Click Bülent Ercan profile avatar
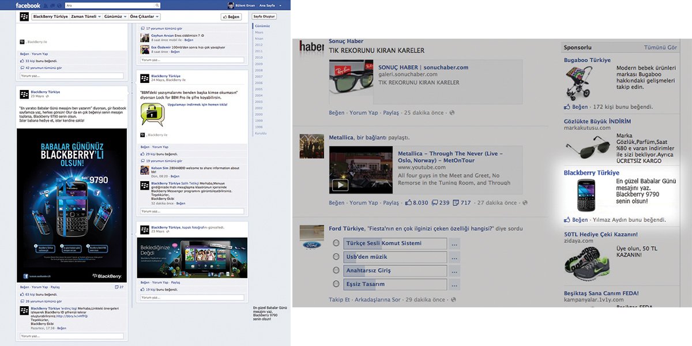 (231, 5)
